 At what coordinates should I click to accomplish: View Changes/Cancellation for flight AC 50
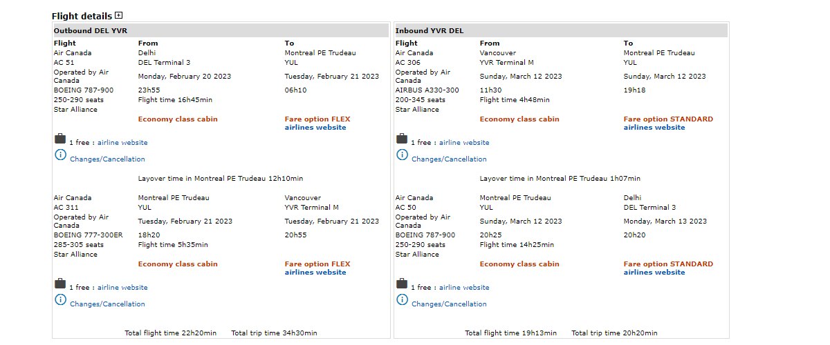pos(449,304)
